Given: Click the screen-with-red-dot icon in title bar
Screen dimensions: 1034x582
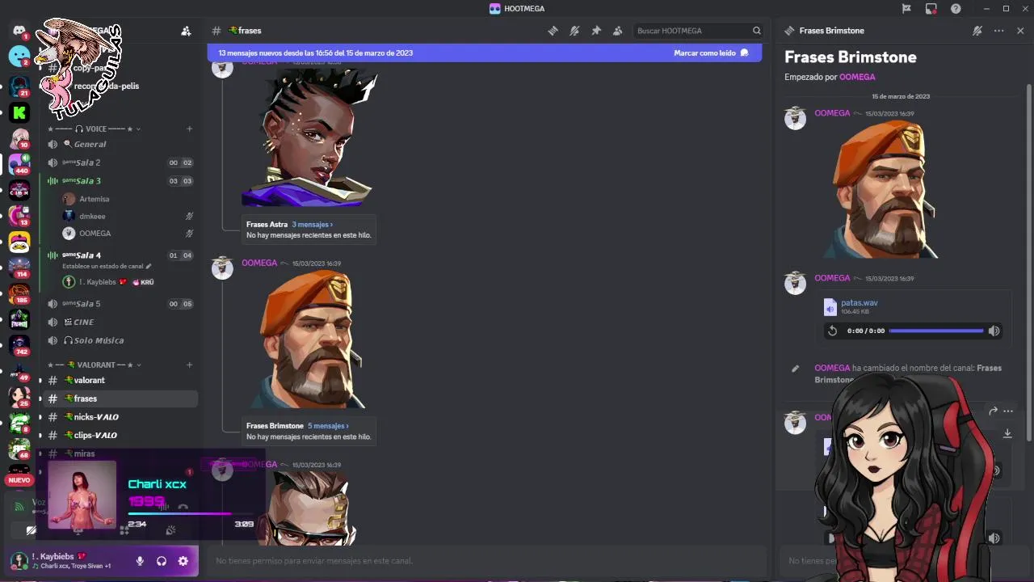Looking at the screenshot, I should (x=931, y=9).
